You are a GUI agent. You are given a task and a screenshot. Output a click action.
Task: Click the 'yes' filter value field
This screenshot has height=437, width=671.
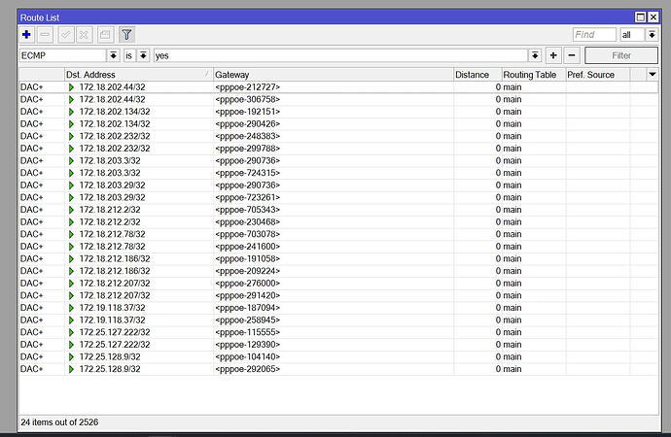tap(340, 55)
